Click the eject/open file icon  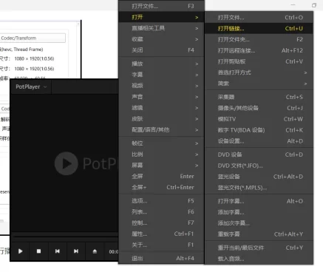(x=95, y=251)
